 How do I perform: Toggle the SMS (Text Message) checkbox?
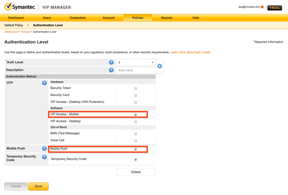136,134
